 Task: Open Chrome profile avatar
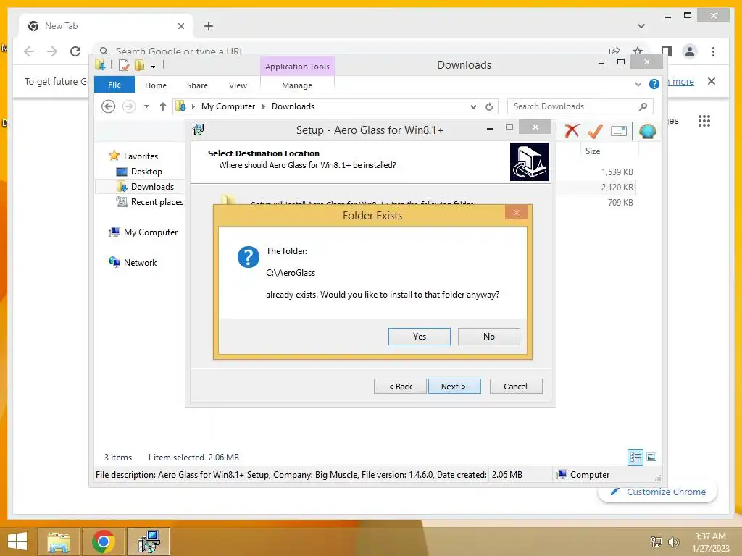[690, 51]
